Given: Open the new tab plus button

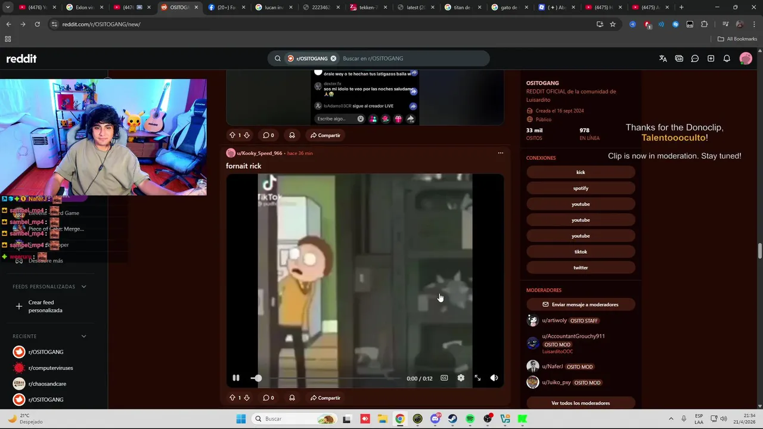Looking at the screenshot, I should point(681,7).
